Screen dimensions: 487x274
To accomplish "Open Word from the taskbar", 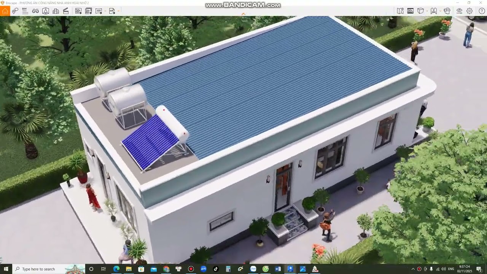I will point(278,269).
